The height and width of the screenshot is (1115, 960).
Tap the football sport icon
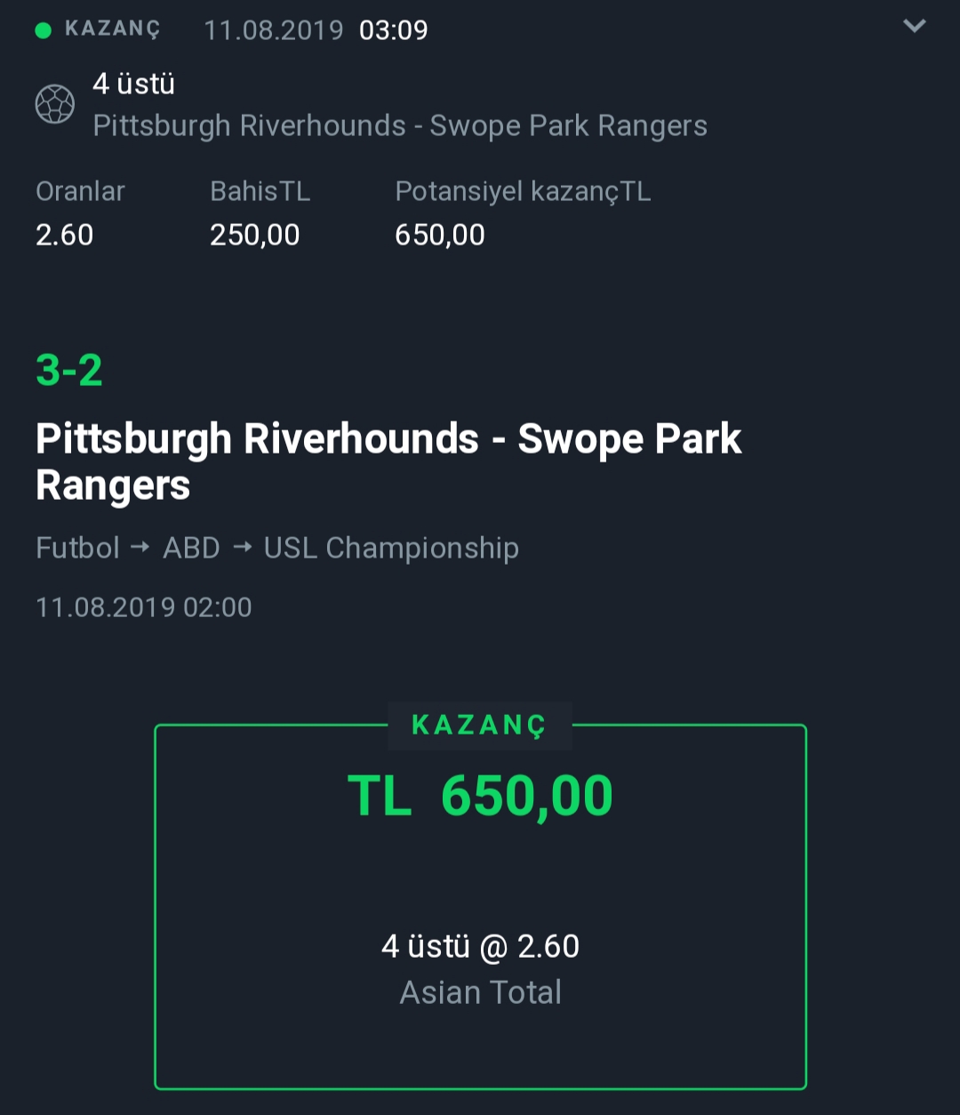pyautogui.click(x=54, y=105)
